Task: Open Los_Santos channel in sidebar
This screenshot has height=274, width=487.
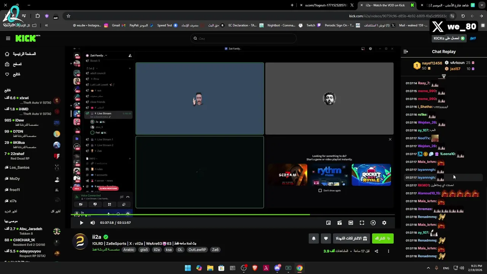Action: pyautogui.click(x=32, y=167)
